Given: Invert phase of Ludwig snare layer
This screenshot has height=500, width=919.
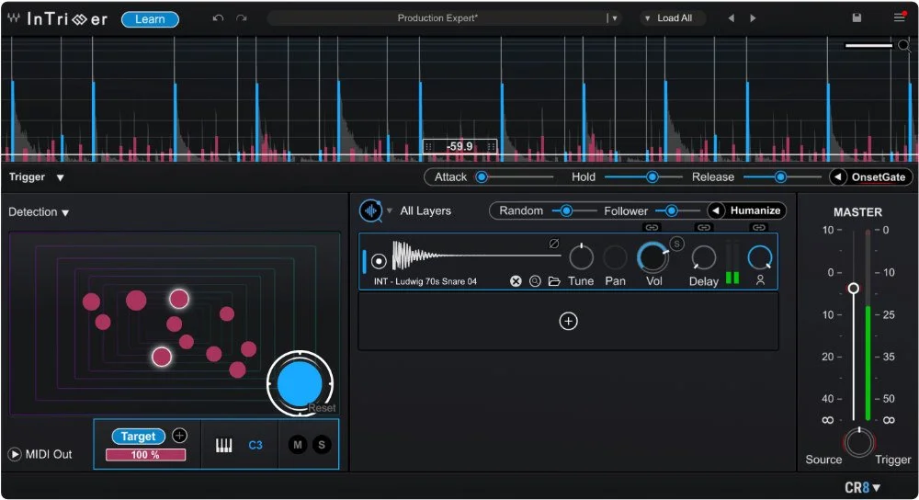Looking at the screenshot, I should [x=554, y=244].
